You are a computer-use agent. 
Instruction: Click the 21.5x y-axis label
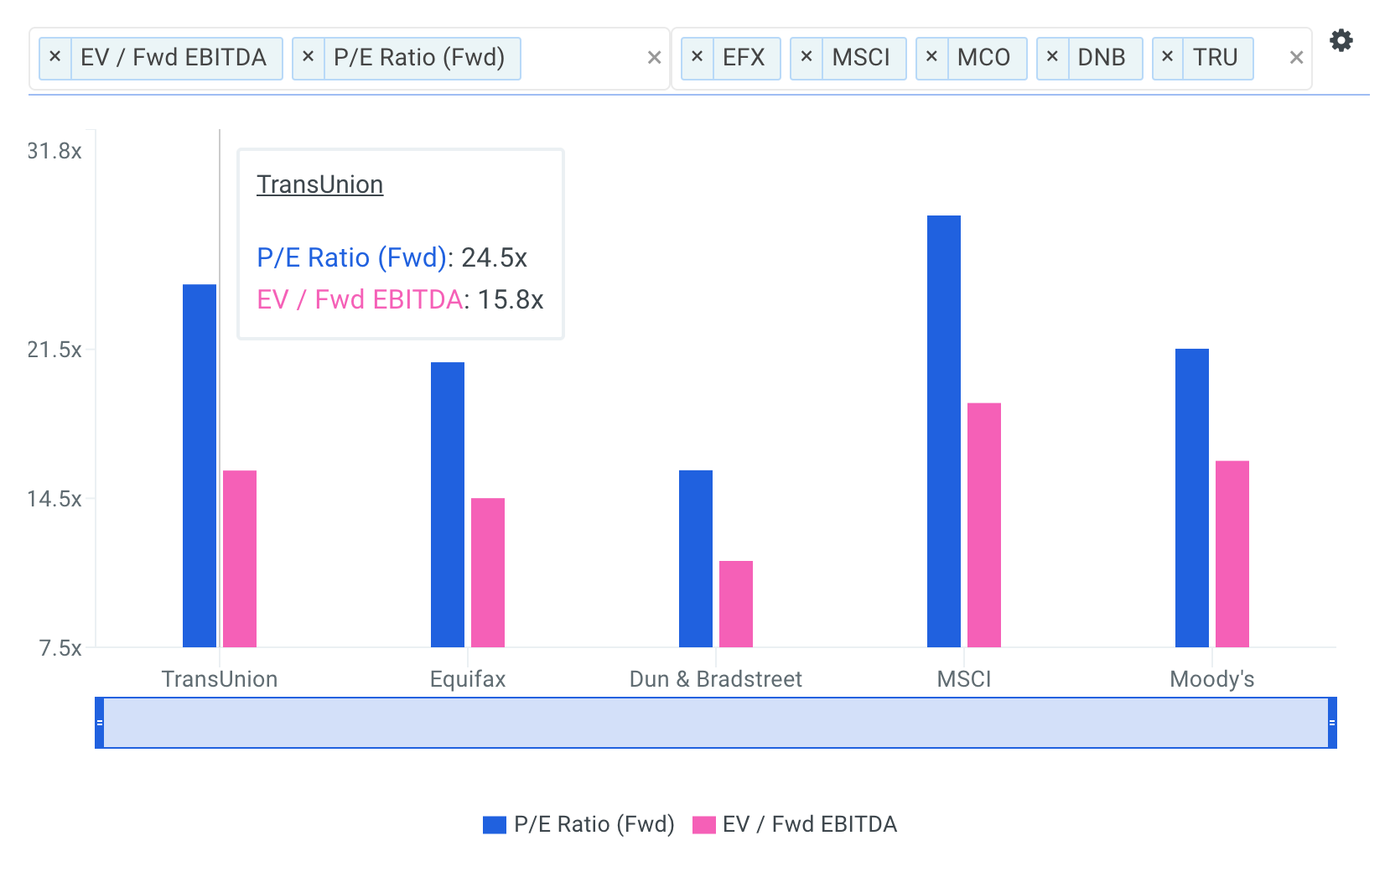(54, 350)
